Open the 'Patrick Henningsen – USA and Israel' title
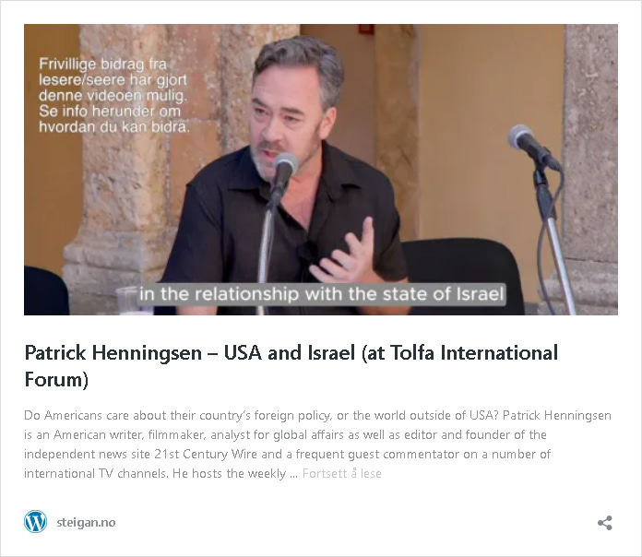Image resolution: width=642 pixels, height=557 pixels. [x=291, y=366]
